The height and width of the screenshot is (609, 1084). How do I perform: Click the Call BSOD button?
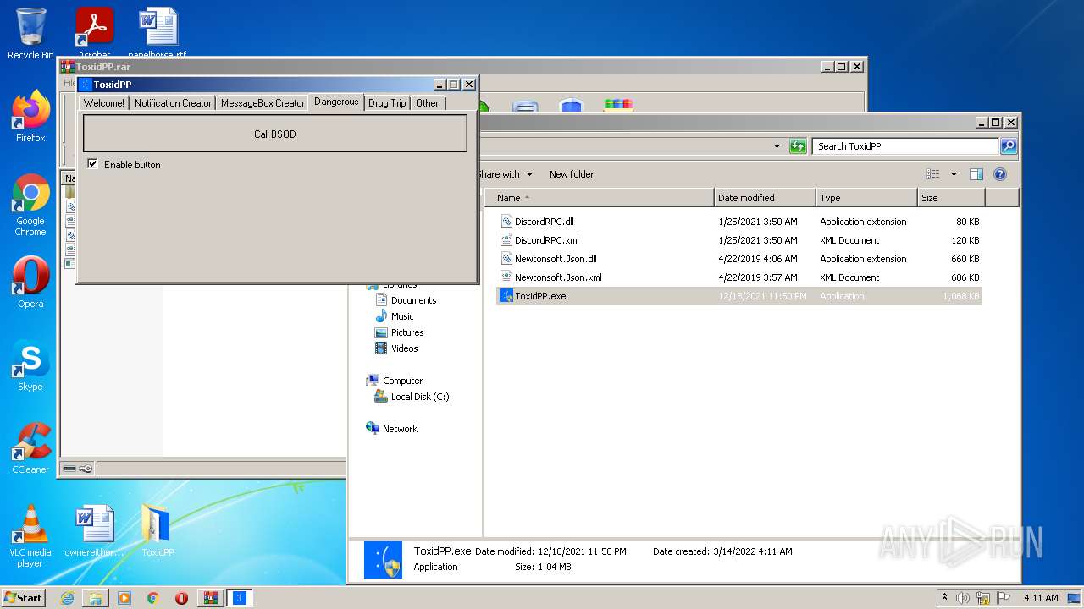tap(275, 134)
